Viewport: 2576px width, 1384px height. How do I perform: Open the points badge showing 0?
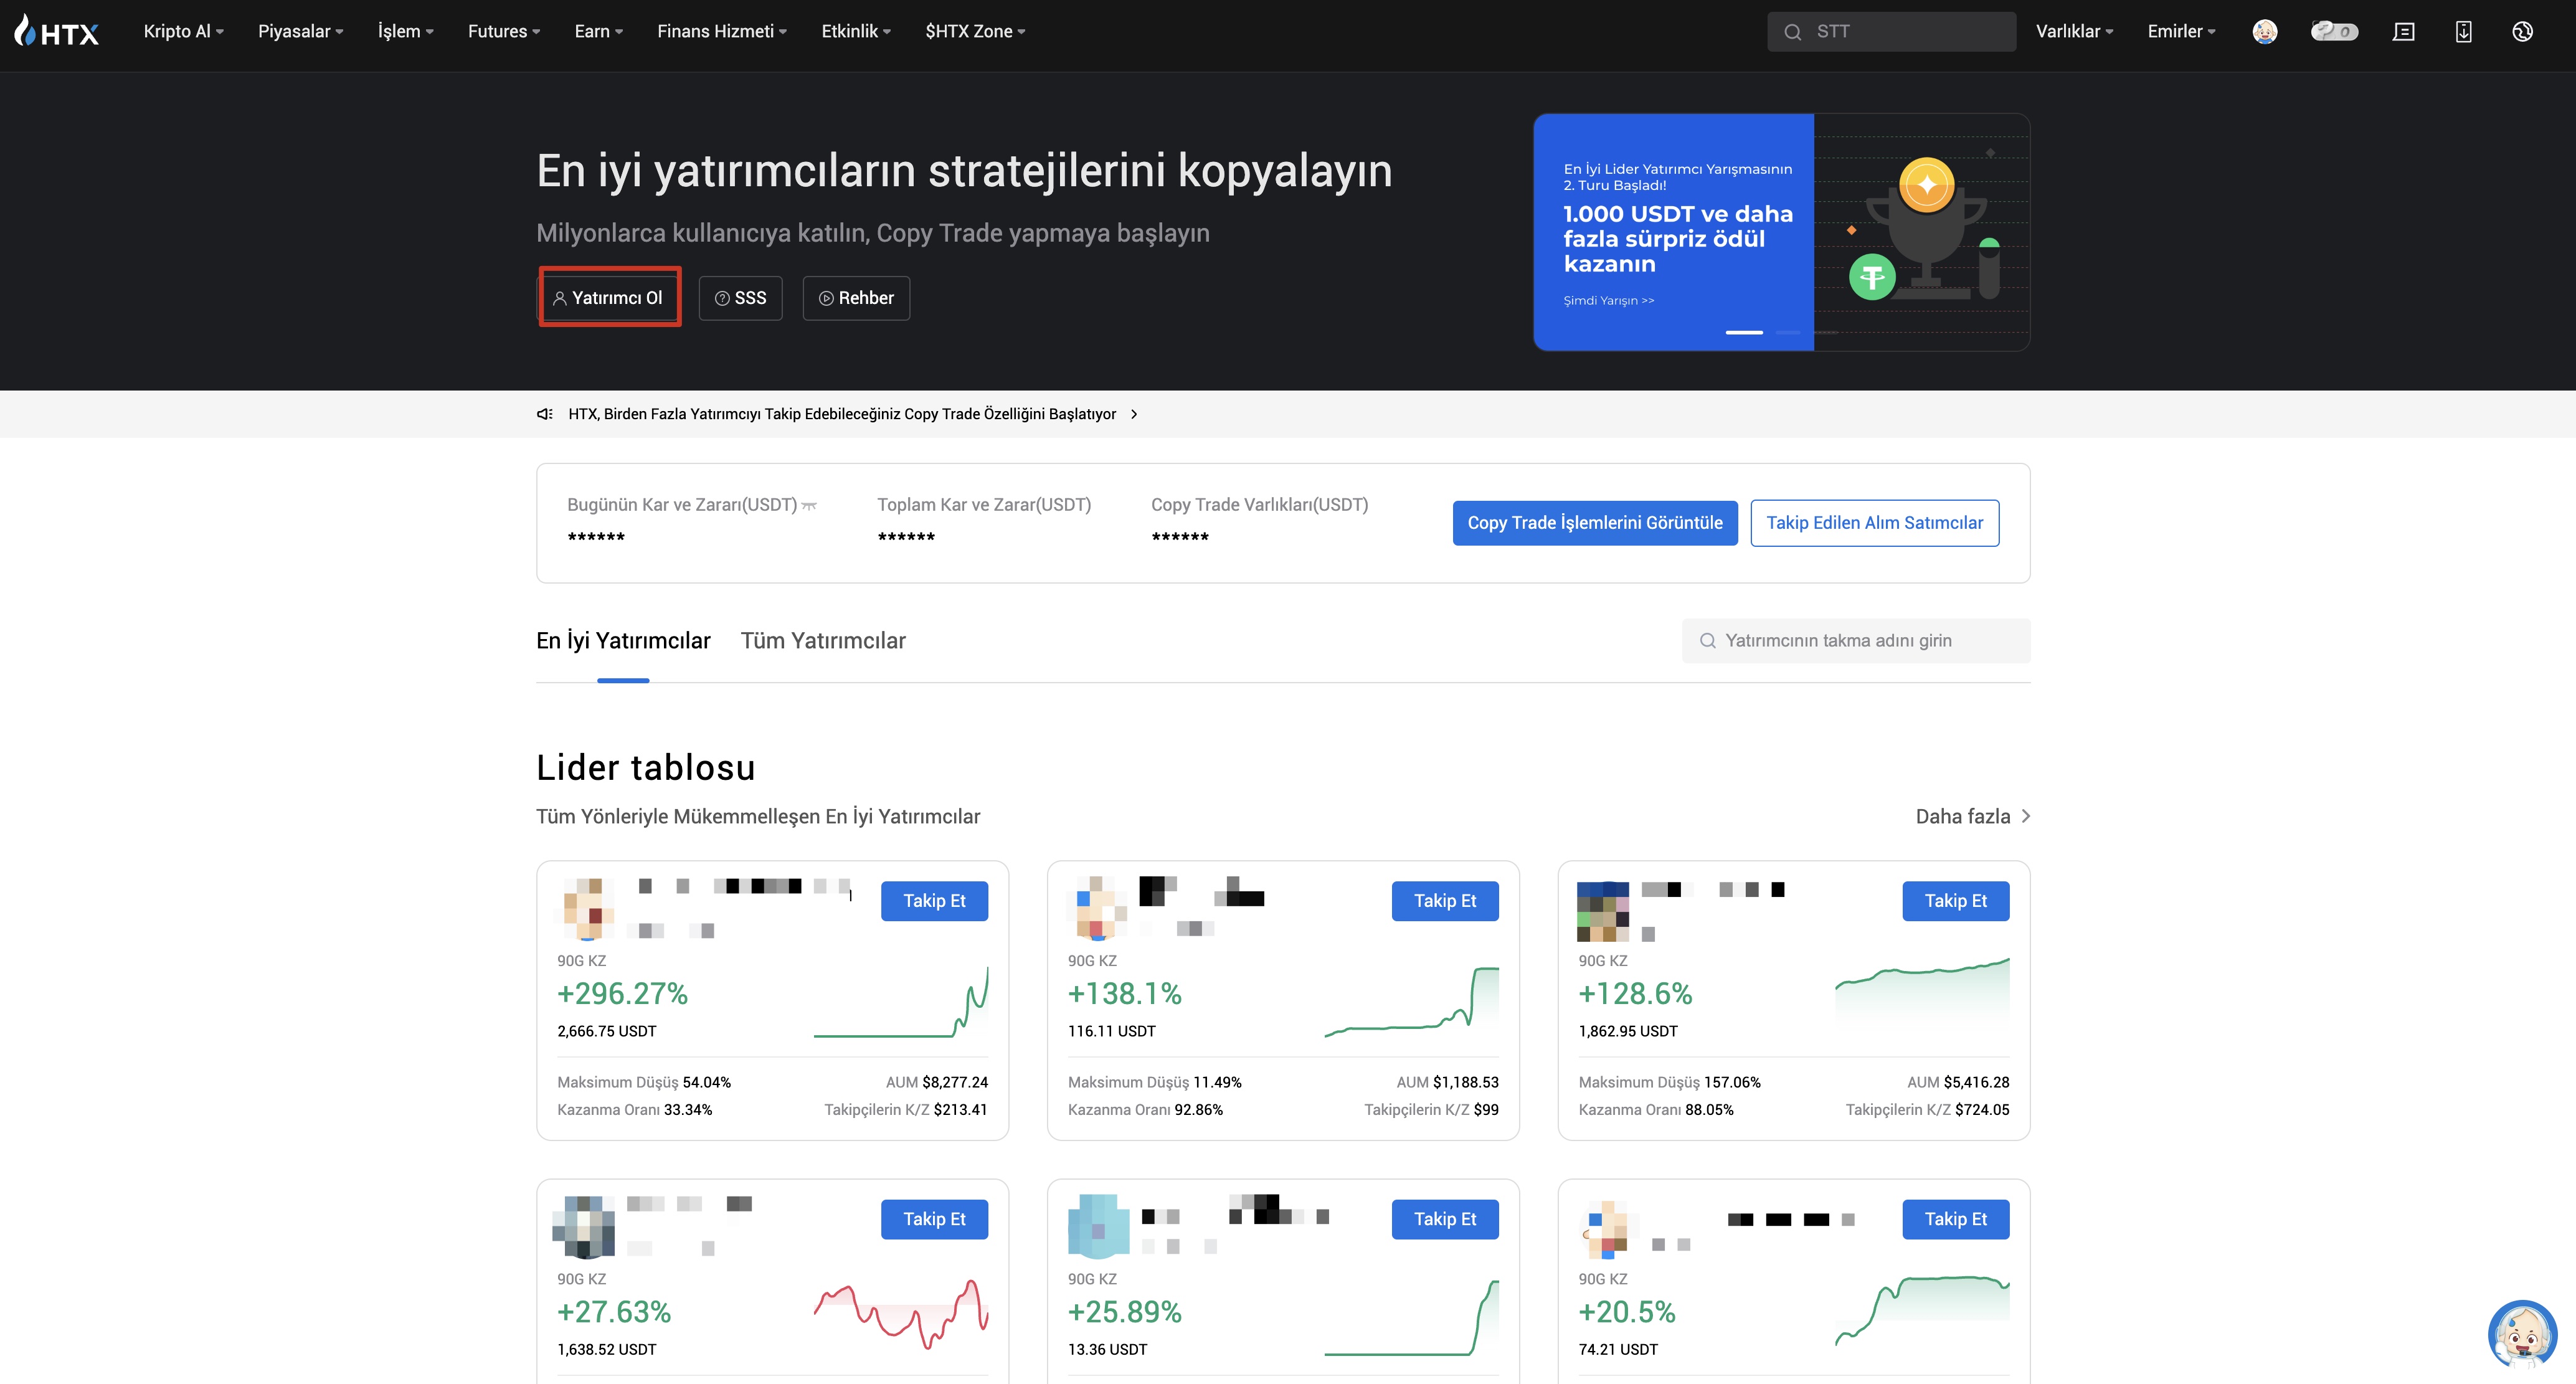pyautogui.click(x=2334, y=31)
